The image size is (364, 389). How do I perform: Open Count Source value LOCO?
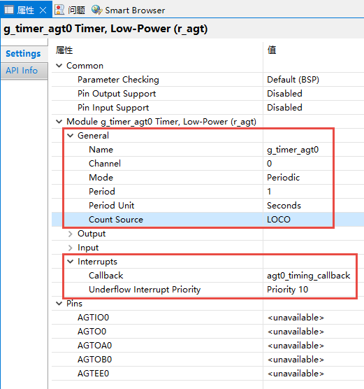279,220
